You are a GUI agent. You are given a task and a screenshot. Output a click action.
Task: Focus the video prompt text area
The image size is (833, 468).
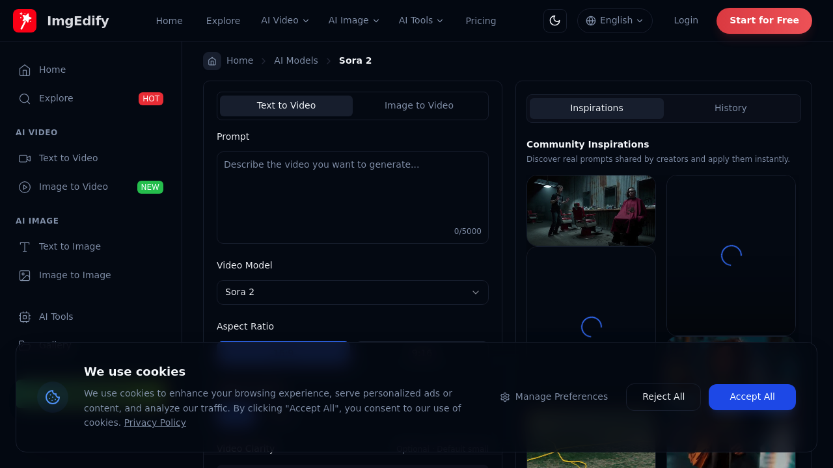(353, 198)
